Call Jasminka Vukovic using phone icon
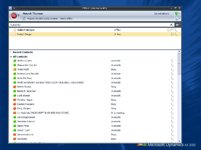The height and width of the screenshot is (150, 201). (x=172, y=122)
